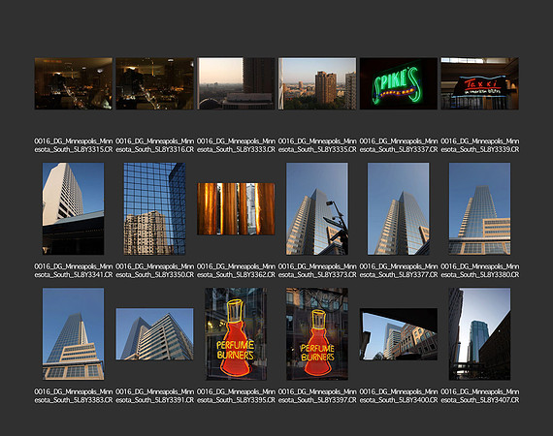Click the file name ending 5L8Y3333.CR
The image size is (553, 436).
click(236, 145)
